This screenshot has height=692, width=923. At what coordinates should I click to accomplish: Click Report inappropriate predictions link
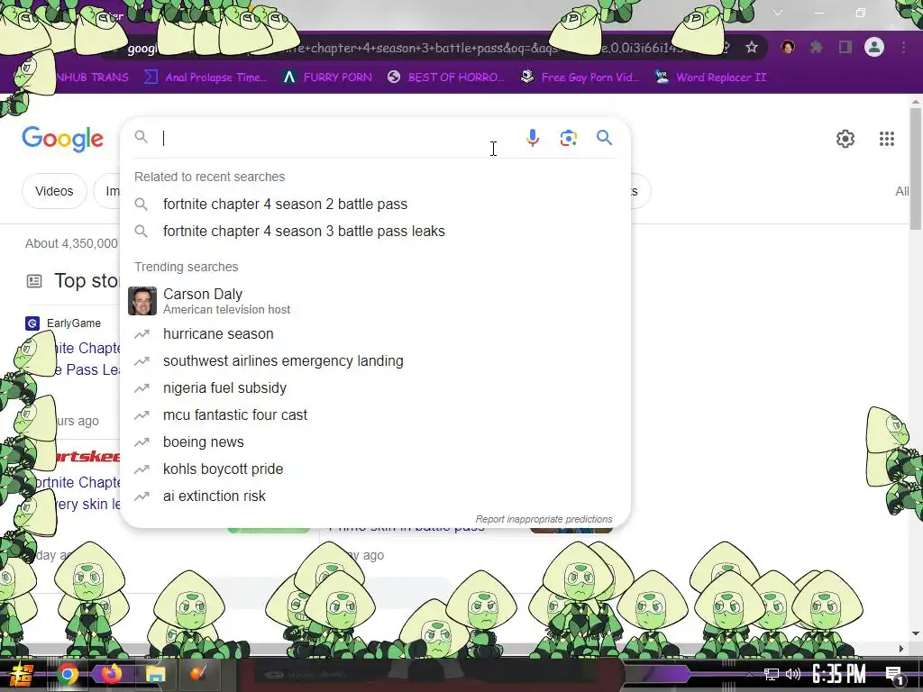tap(544, 519)
